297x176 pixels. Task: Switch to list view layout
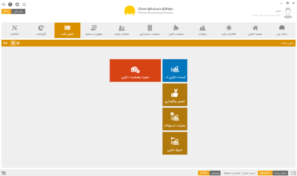coord(18,43)
